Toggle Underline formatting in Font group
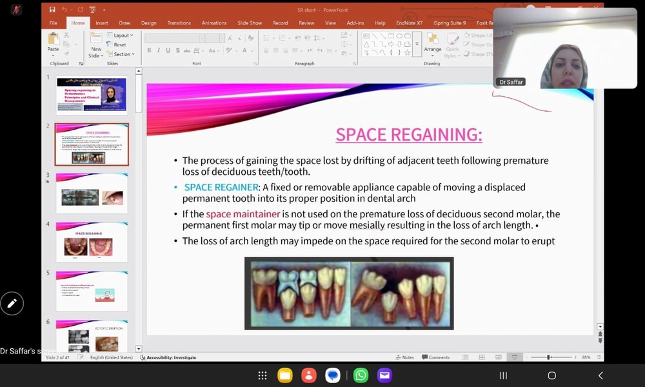 coord(168,50)
